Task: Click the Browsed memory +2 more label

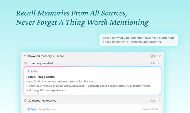Action: 46,56
